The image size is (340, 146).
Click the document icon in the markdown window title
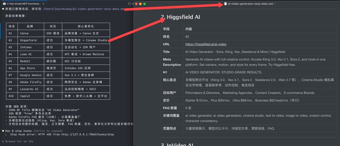226,4
